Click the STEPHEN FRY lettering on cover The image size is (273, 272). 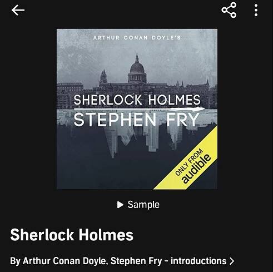(x=137, y=120)
